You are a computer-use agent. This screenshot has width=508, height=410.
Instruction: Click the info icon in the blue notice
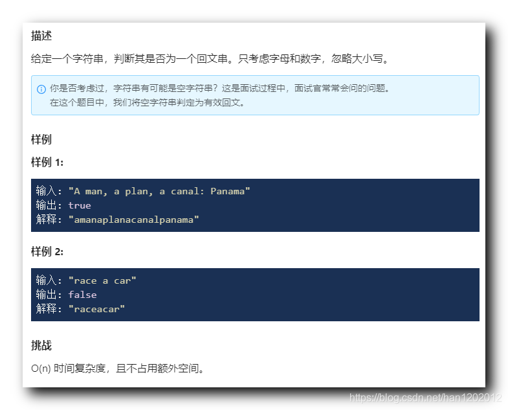pos(41,89)
